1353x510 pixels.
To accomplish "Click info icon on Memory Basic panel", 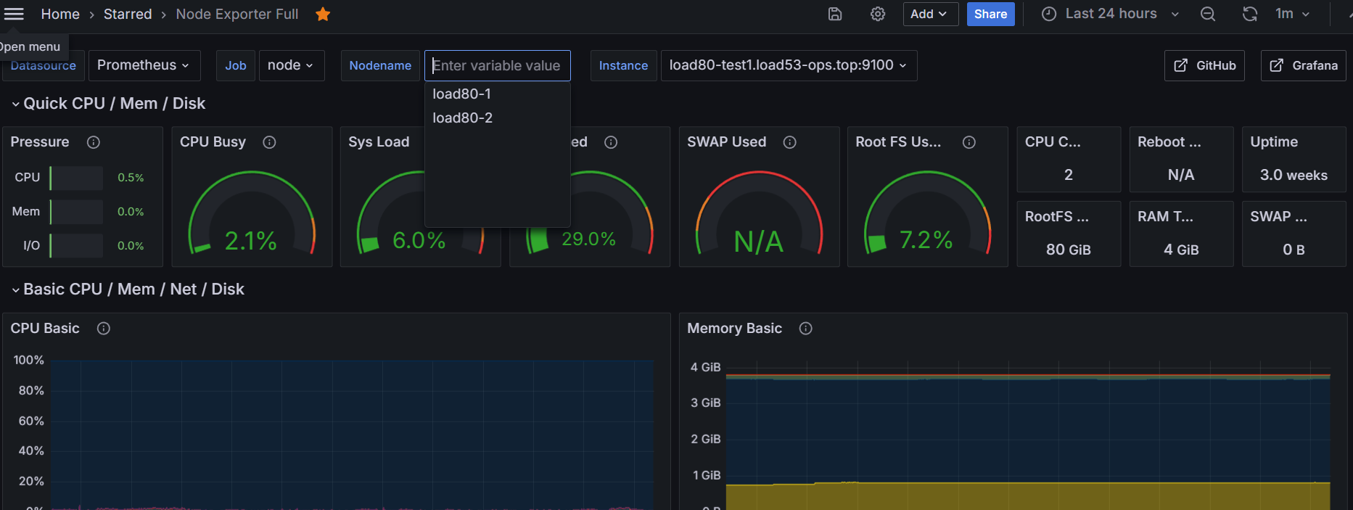I will tap(805, 329).
